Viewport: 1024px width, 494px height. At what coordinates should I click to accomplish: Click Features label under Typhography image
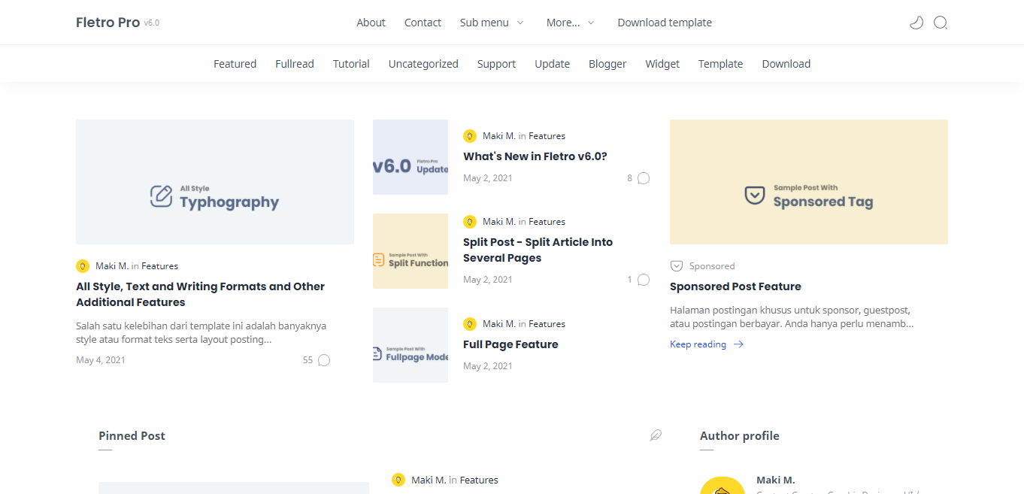click(159, 266)
